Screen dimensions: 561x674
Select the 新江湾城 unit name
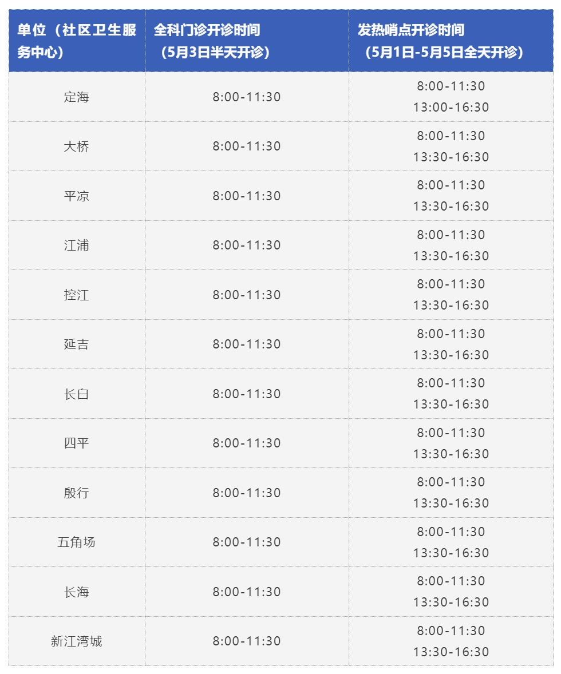(x=77, y=641)
